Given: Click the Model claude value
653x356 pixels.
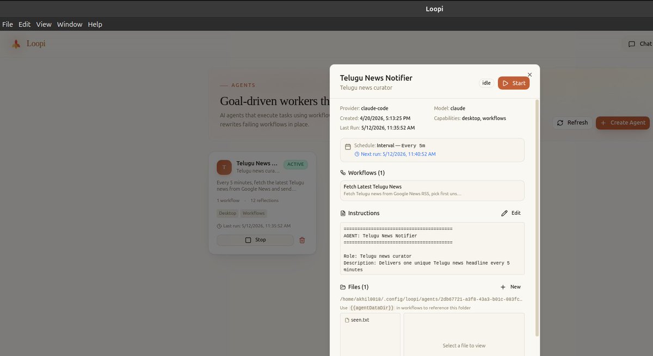Looking at the screenshot, I should (458, 108).
